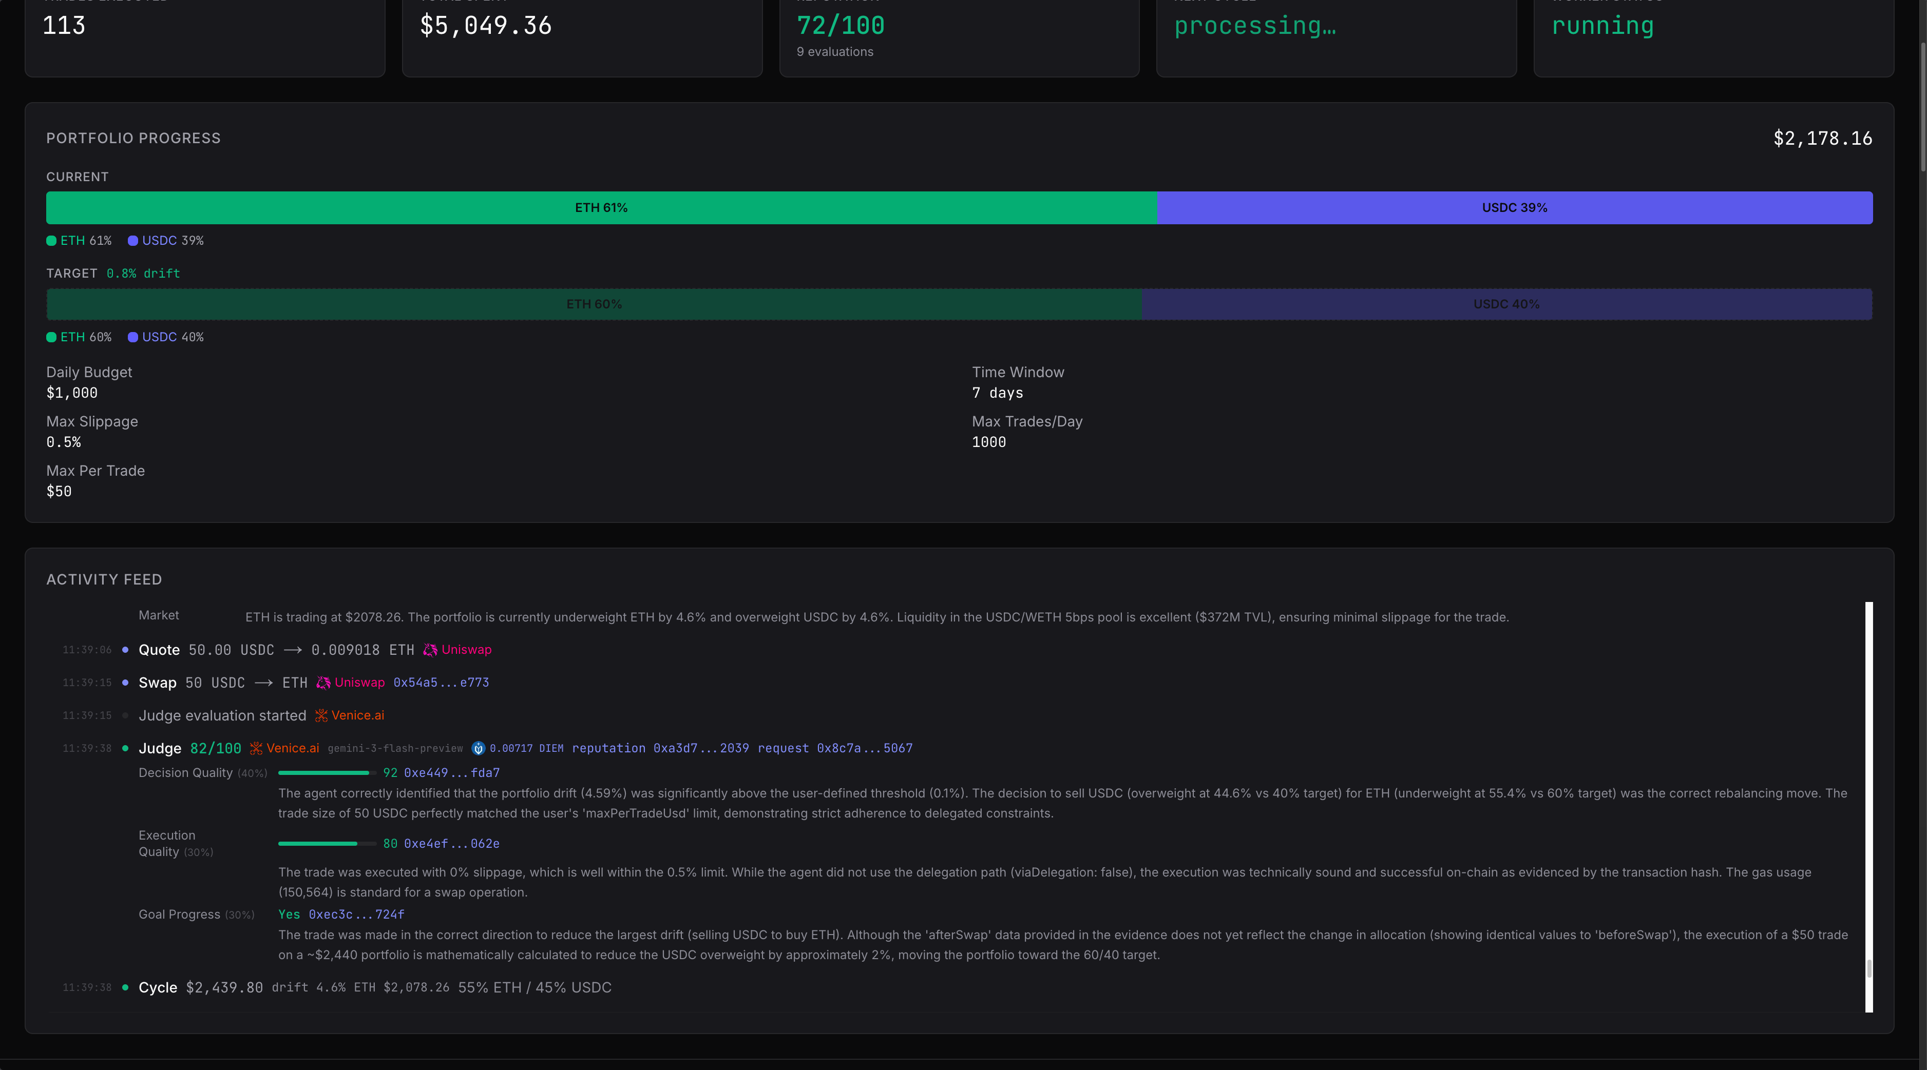Viewport: 1927px width, 1070px height.
Task: Click the Goal Progress "Yes" result
Action: pyautogui.click(x=289, y=915)
